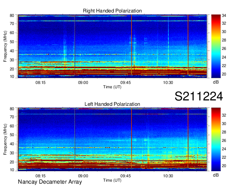Click red vertical line before 09:00 in Left Handed plot
The image size is (230, 186).
click(75, 138)
